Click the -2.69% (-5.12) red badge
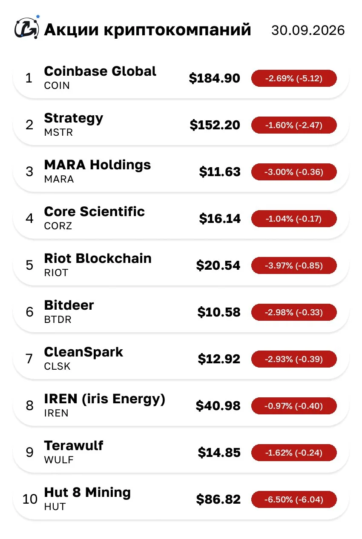Viewport: 362px width, 539px height. (294, 78)
